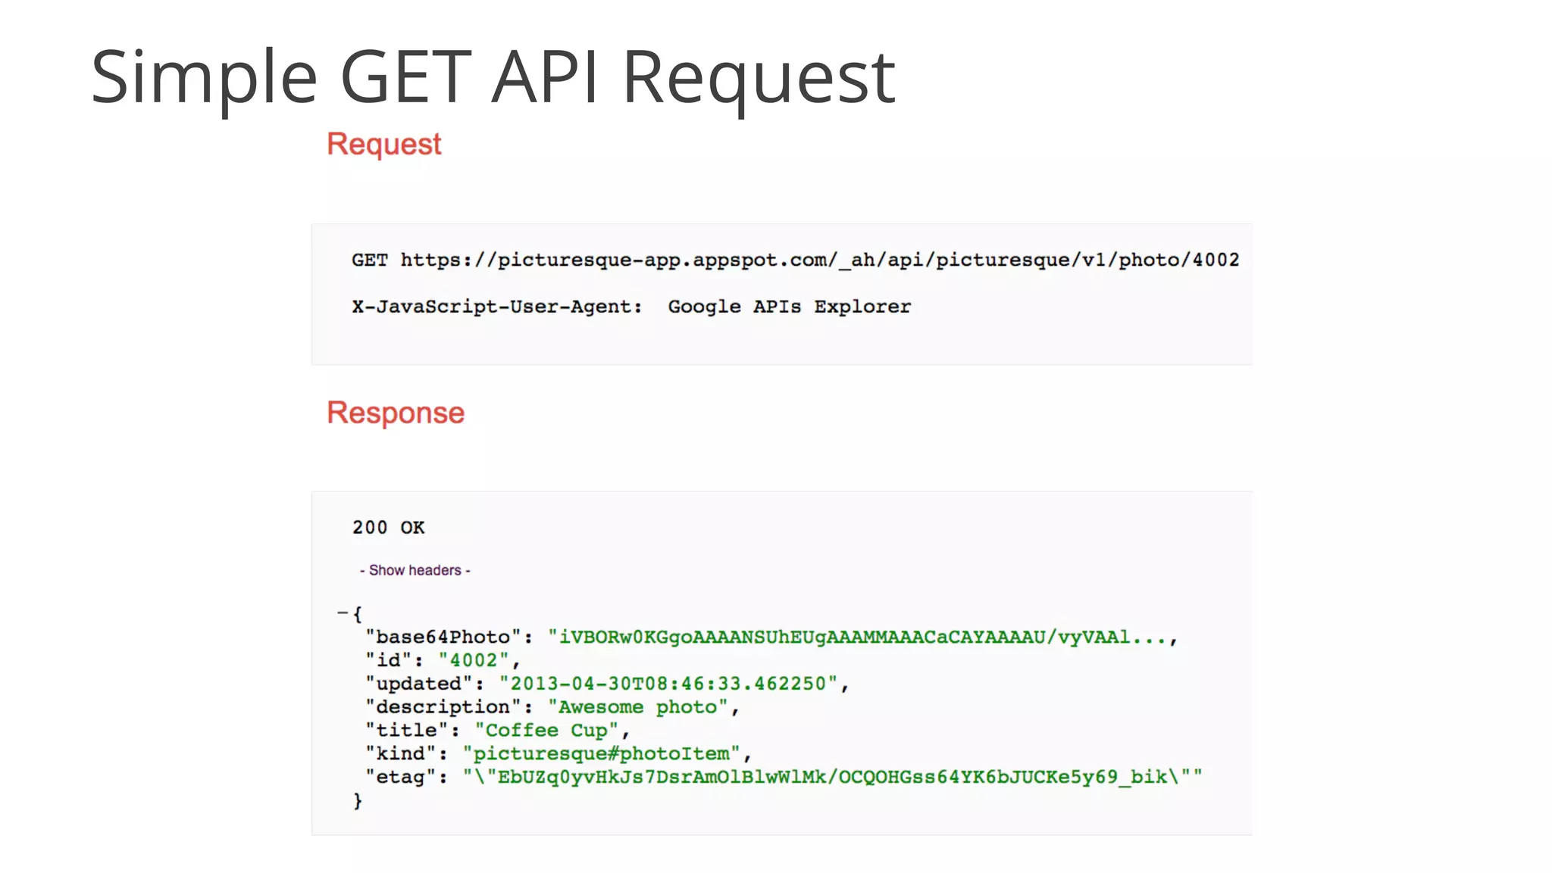Click the 'Google APIs Explorer' header value
This screenshot has height=873, width=1552.
(x=789, y=307)
